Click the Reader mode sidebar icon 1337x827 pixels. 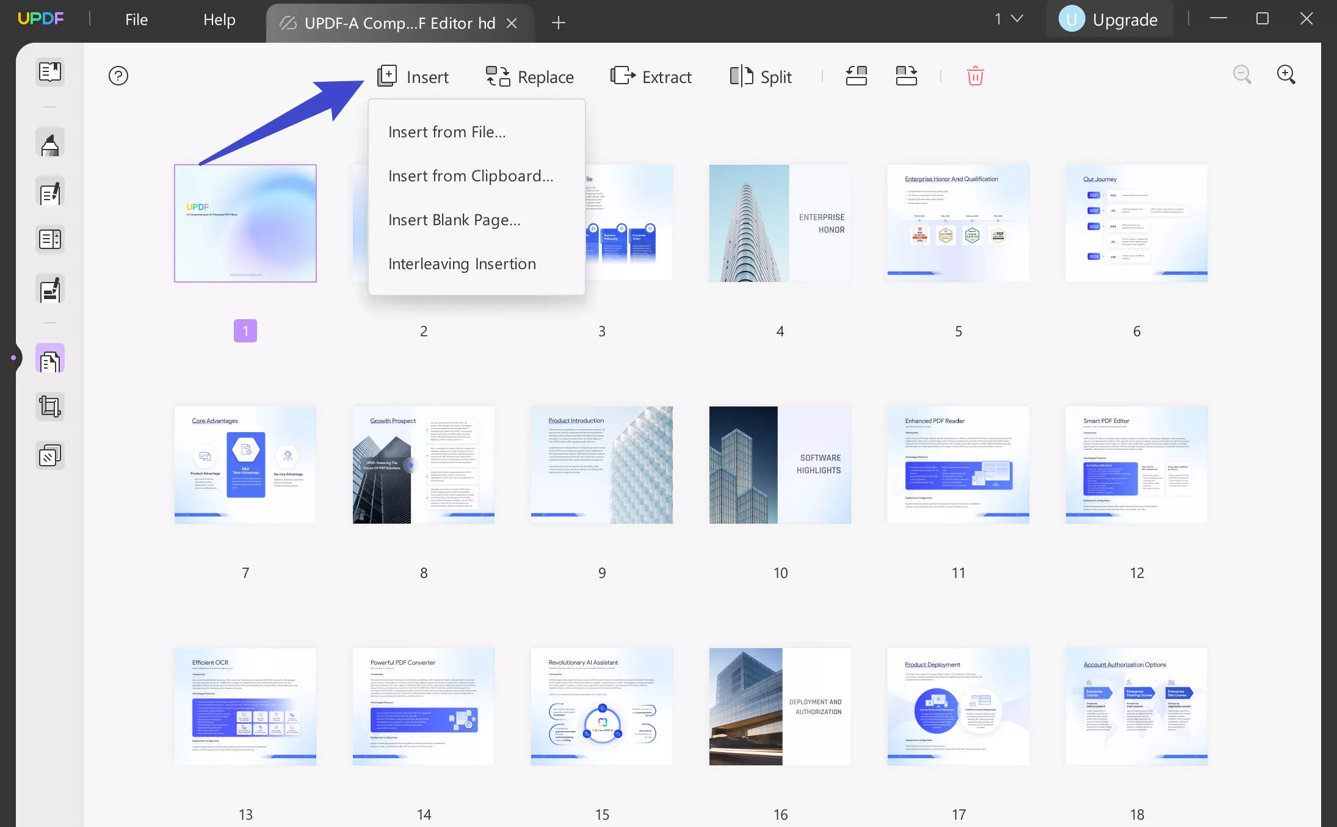pyautogui.click(x=49, y=71)
